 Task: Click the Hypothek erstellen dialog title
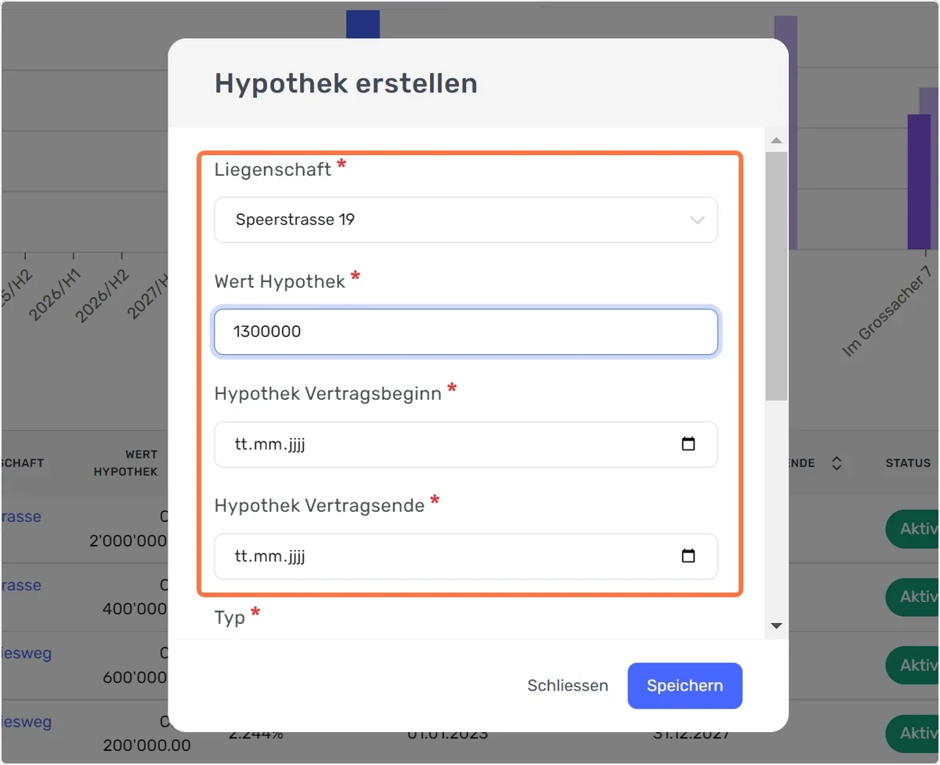345,83
